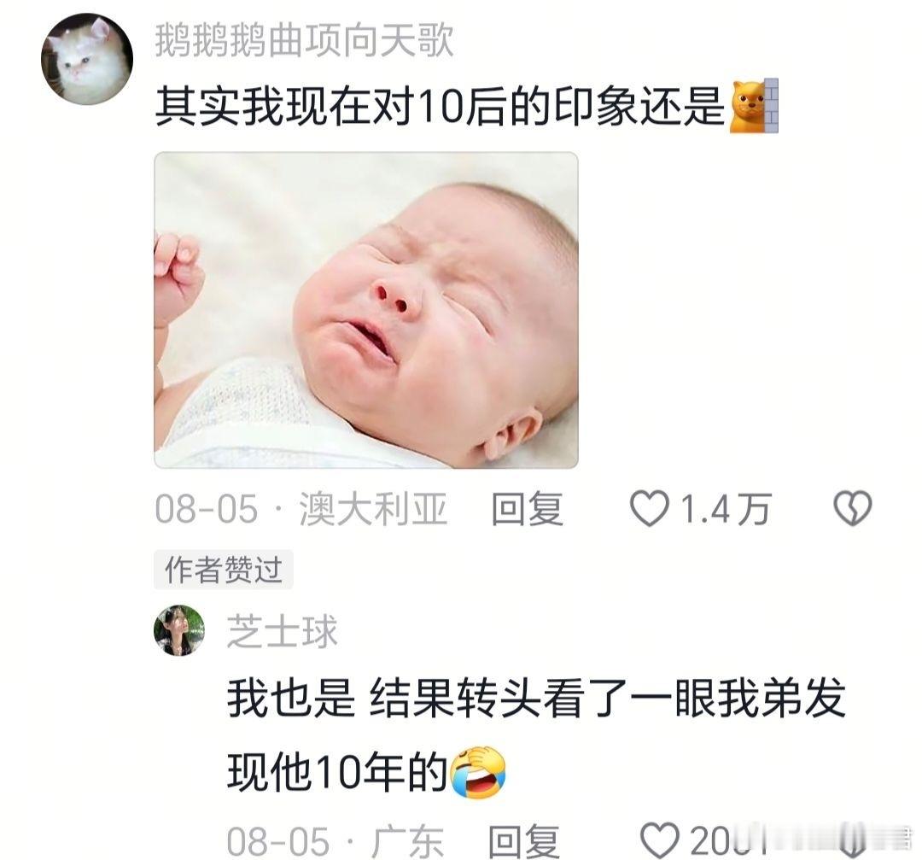Tap the 广东 location label

407,842
